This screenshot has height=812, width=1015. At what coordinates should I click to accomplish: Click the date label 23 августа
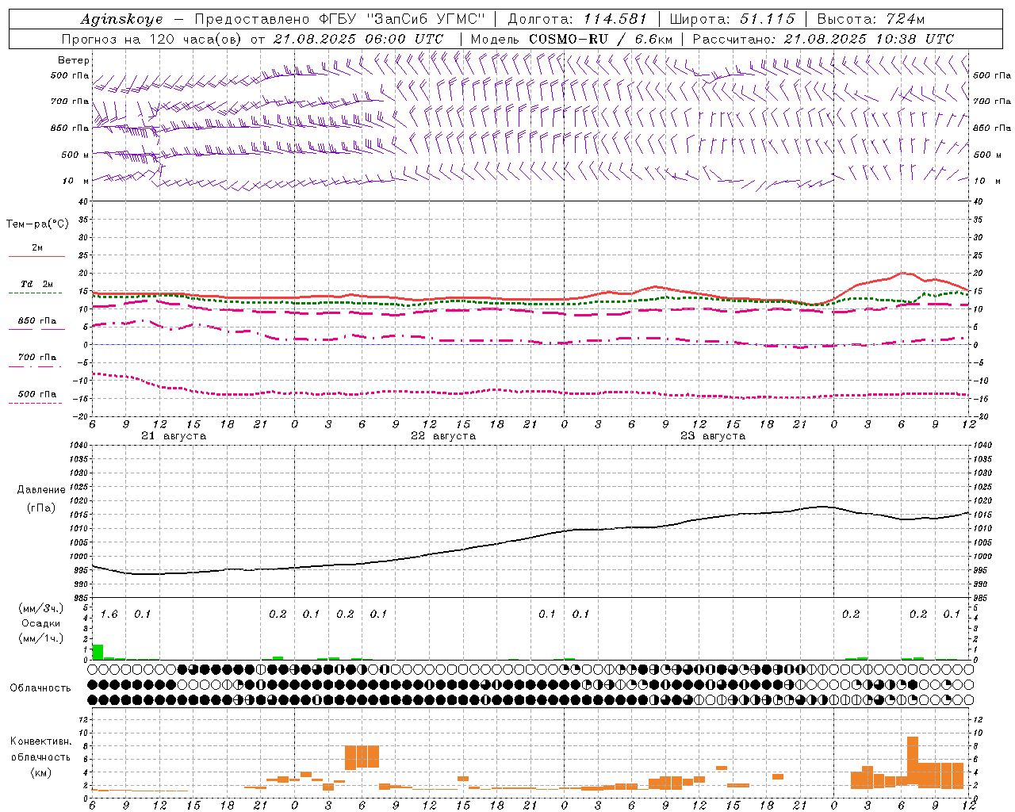(x=713, y=436)
